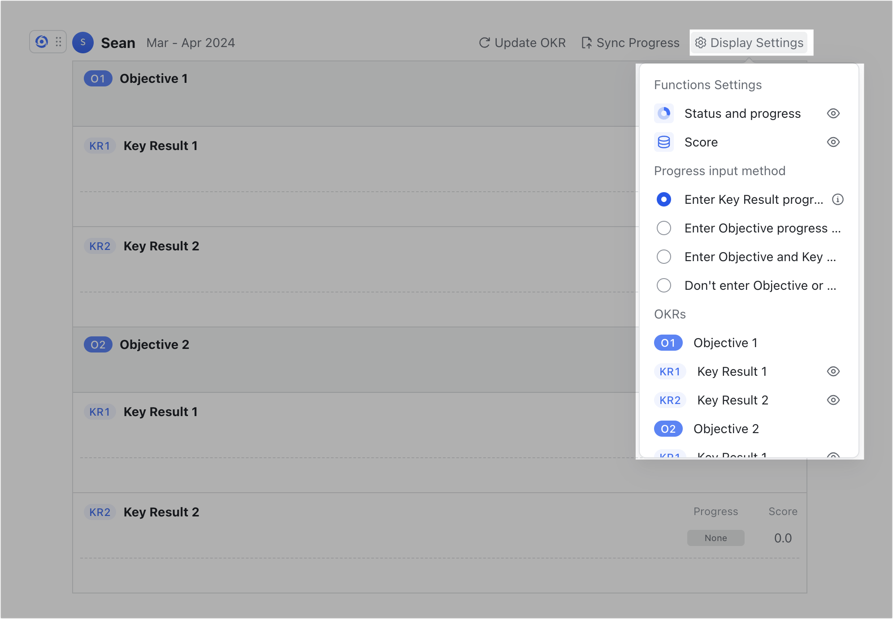The height and width of the screenshot is (619, 893).
Task: Click the Status and progress circular icon
Action: coord(664,113)
